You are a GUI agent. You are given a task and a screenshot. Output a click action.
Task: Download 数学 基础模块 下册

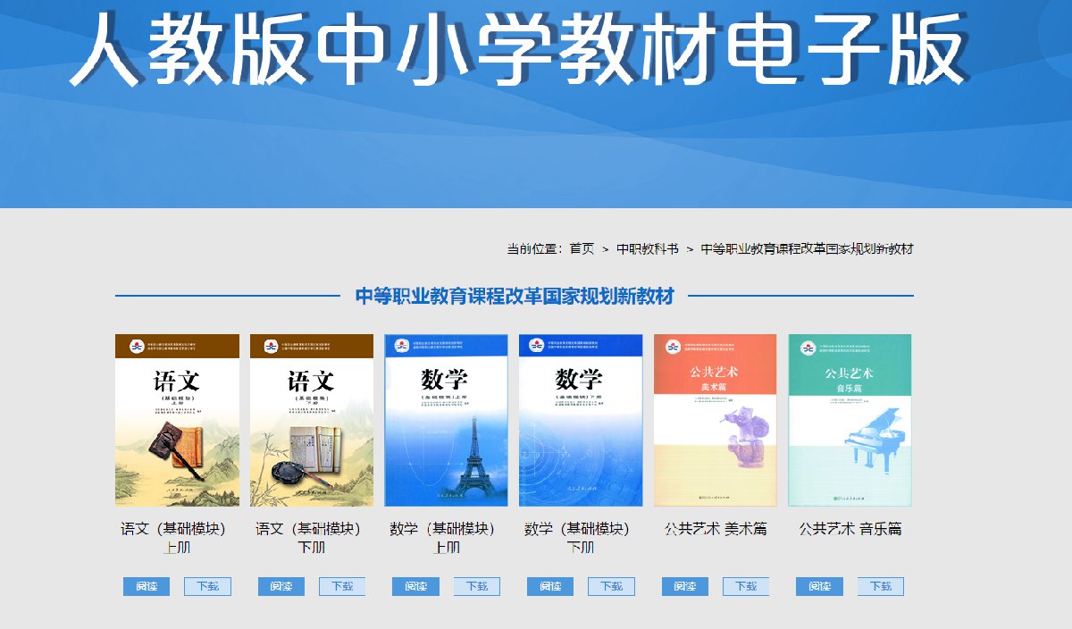pos(611,586)
